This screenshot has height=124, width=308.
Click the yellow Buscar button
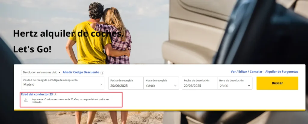pos(277,83)
